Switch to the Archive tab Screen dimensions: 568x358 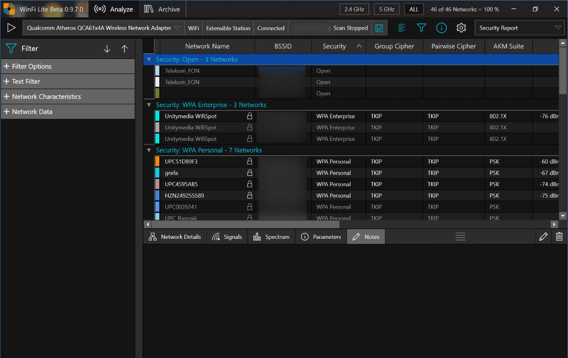click(162, 9)
